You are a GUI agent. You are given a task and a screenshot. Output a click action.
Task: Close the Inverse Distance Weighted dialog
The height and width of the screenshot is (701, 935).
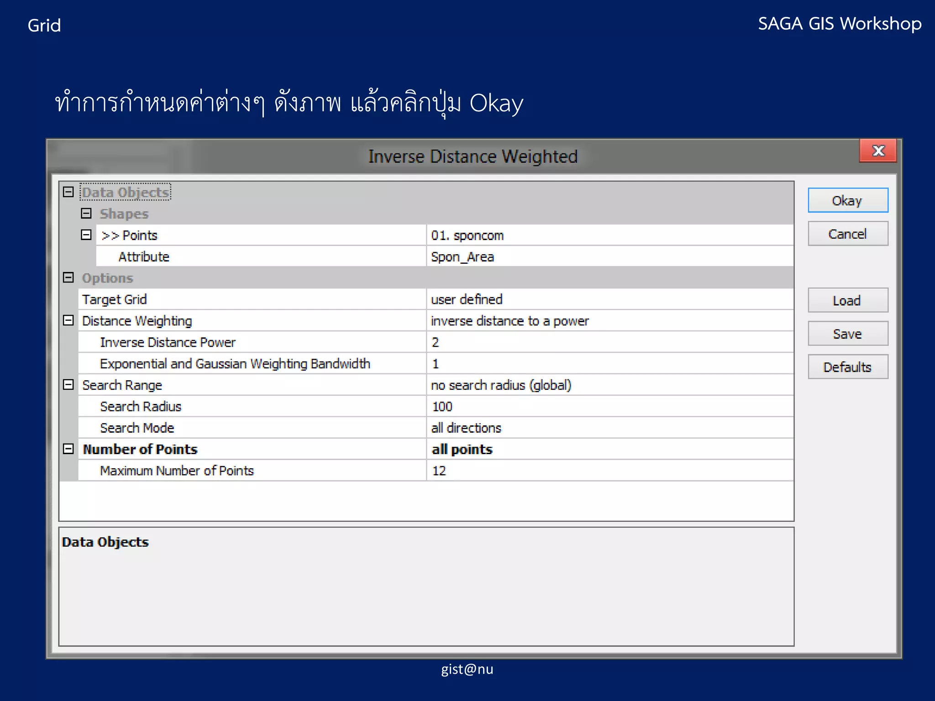[x=878, y=151]
